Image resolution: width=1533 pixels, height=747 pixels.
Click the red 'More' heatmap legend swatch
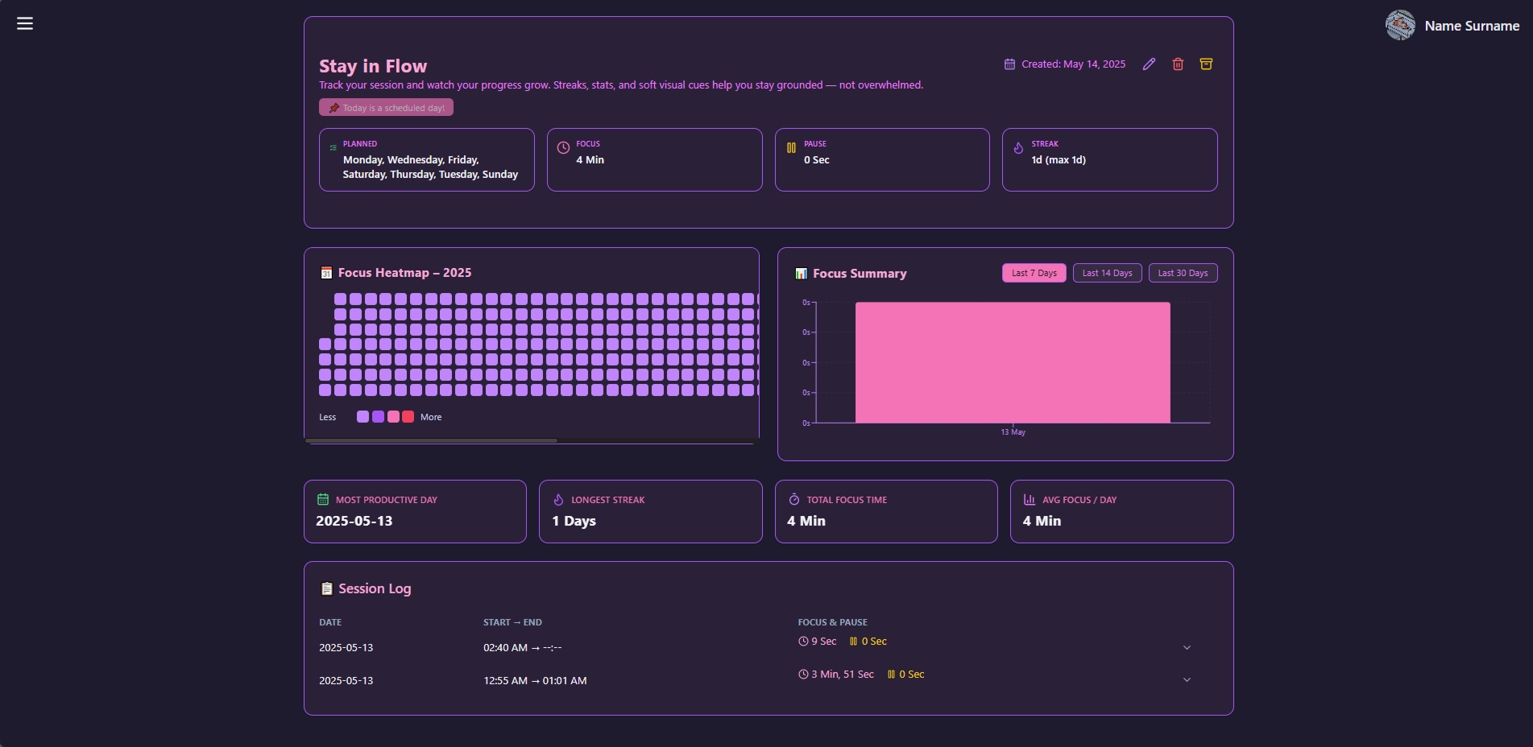tap(408, 417)
